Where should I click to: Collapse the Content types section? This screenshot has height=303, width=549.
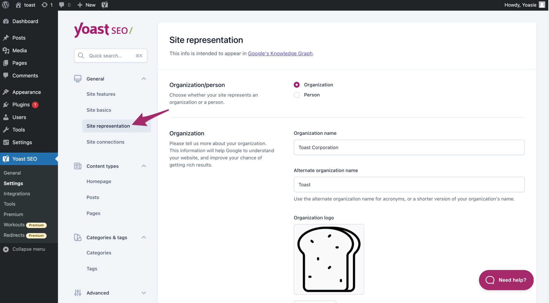coord(144,166)
